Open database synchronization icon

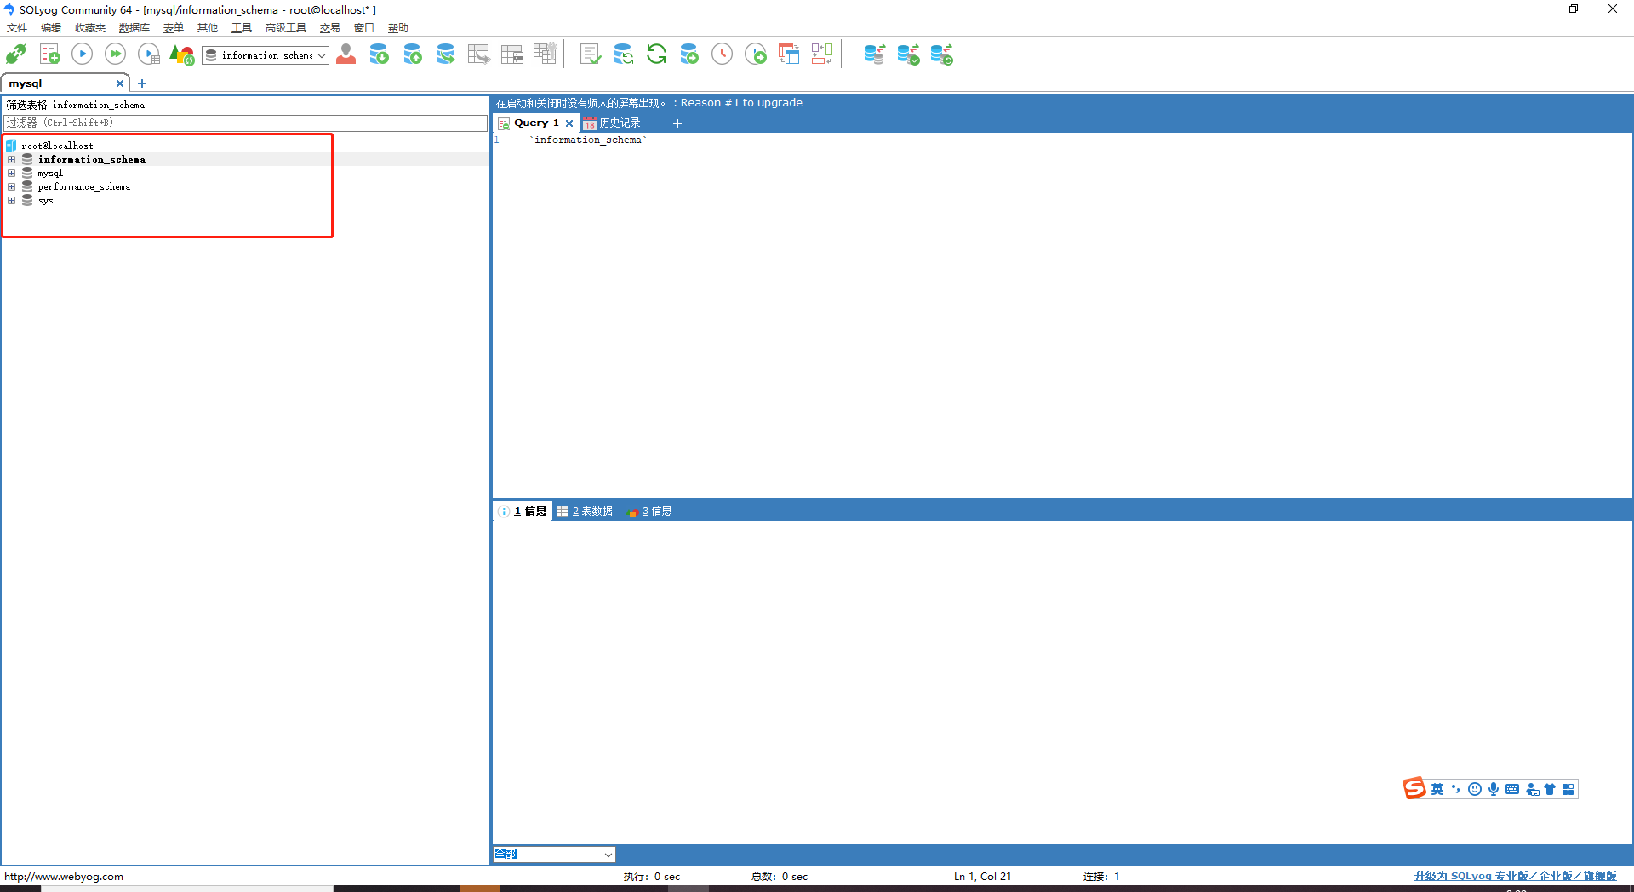(x=623, y=54)
